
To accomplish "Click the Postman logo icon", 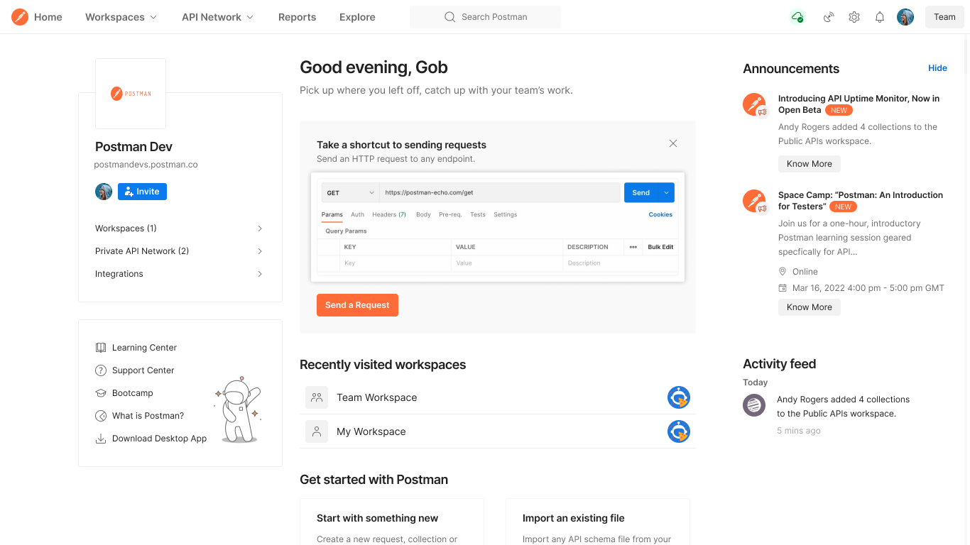I will click(x=20, y=17).
